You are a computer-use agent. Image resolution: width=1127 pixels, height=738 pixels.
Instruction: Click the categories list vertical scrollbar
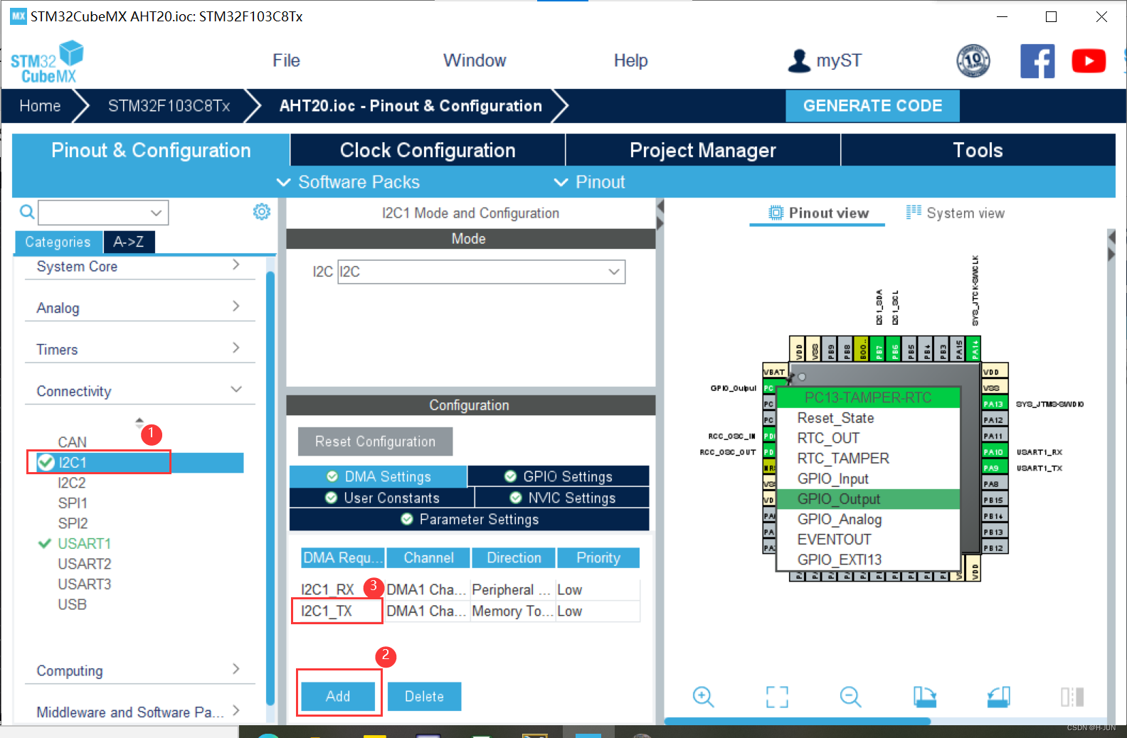pyautogui.click(x=270, y=488)
